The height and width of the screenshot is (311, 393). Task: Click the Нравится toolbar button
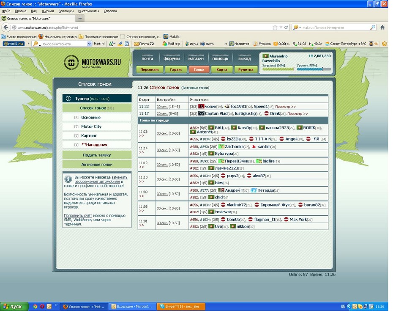pos(239,44)
